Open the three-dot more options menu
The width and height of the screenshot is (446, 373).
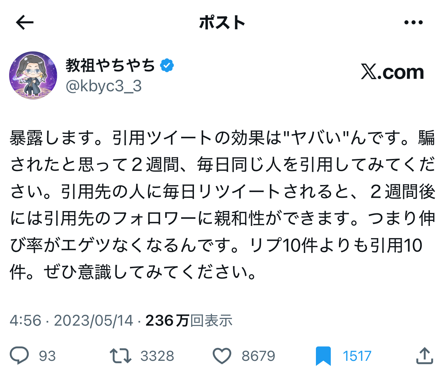tap(413, 23)
